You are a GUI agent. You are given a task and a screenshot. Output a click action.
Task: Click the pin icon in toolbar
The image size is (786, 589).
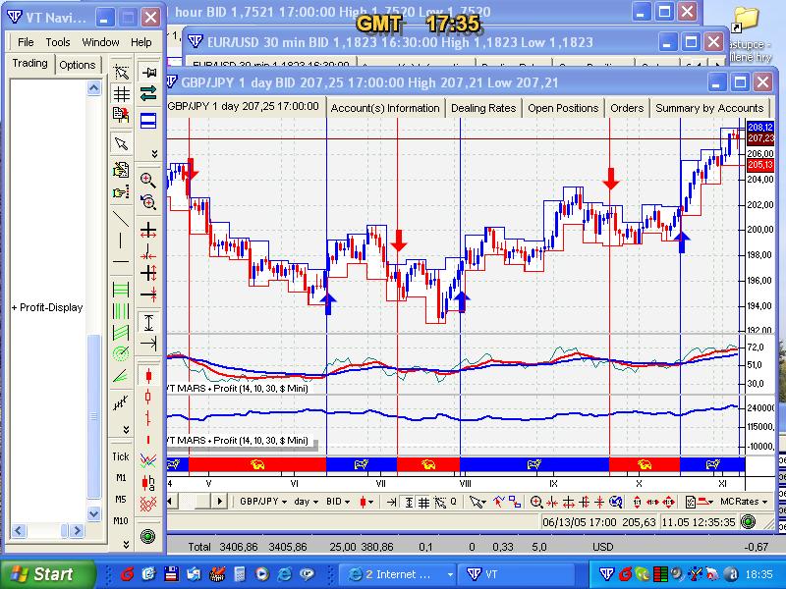148,73
